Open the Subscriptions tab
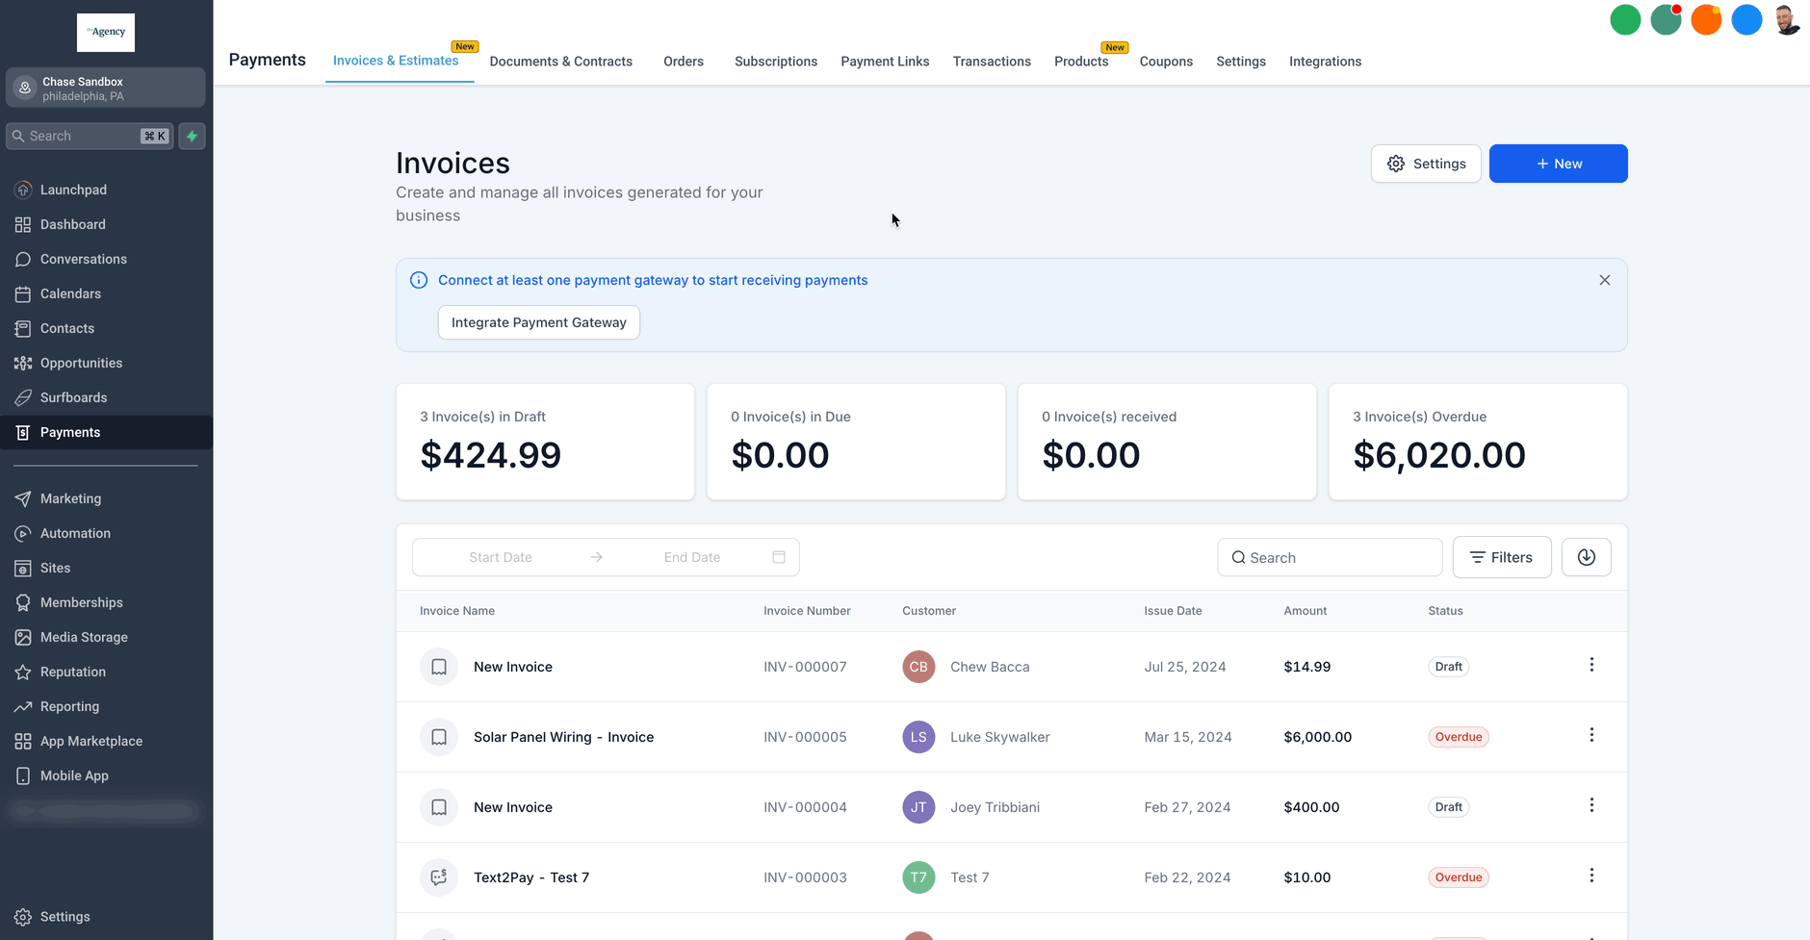The image size is (1810, 940). pyautogui.click(x=776, y=62)
